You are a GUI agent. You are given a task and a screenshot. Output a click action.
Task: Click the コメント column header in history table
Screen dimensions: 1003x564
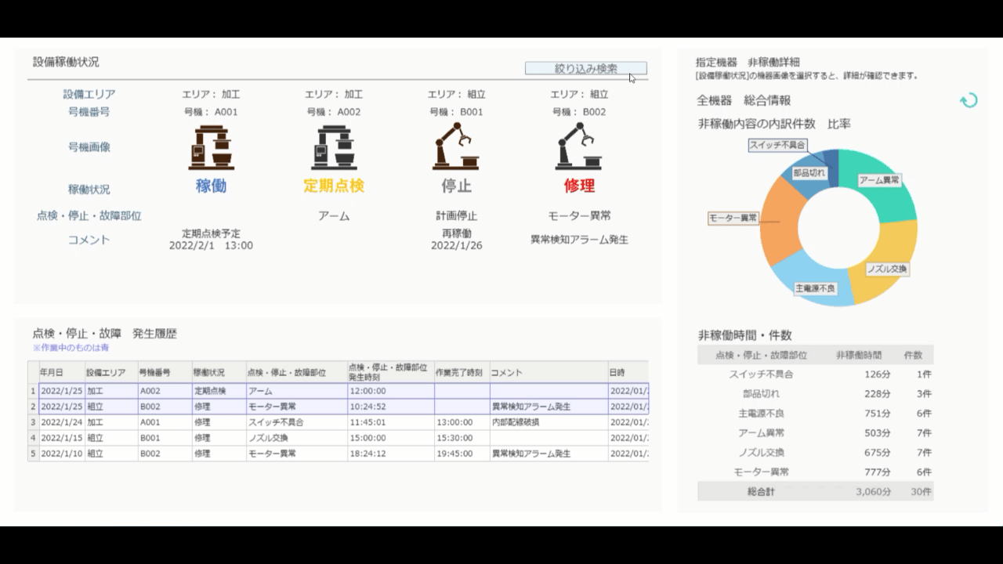tap(549, 372)
